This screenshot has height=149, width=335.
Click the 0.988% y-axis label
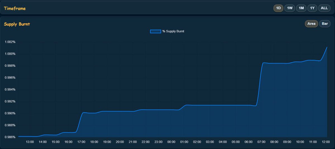click(x=10, y=125)
